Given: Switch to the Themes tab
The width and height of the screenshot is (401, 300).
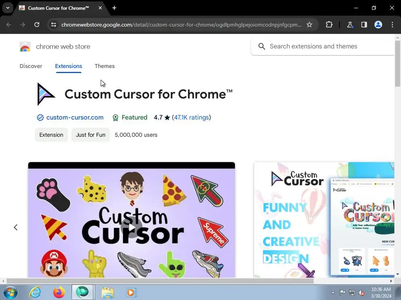Looking at the screenshot, I should [x=105, y=66].
